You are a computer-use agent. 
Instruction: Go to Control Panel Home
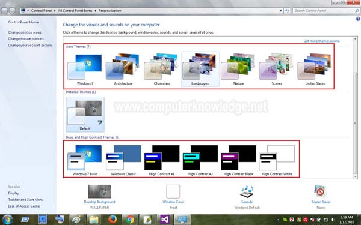click(23, 22)
